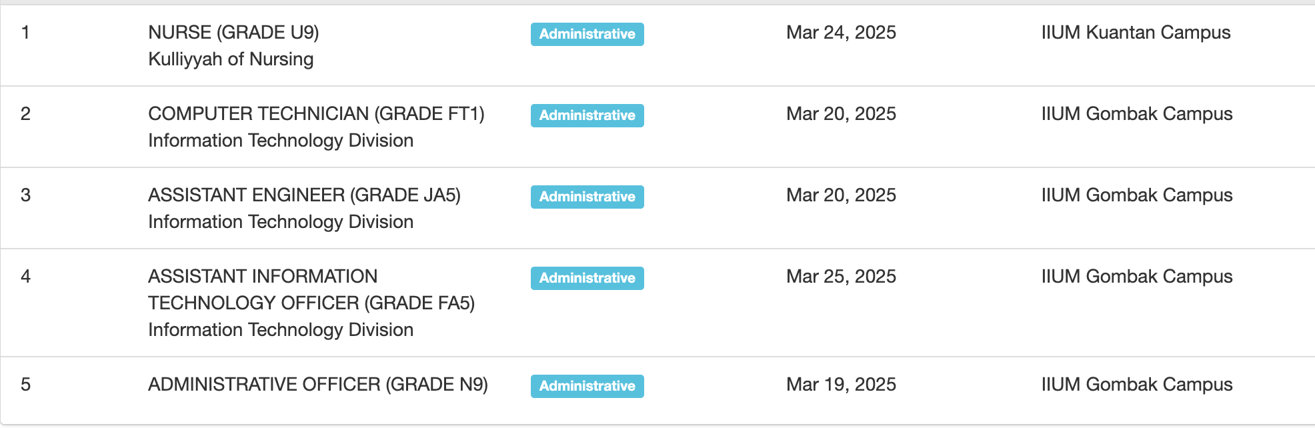This screenshot has width=1315, height=428.
Task: Click the Administrative badge for Assistant Engineer
Action: 587,197
